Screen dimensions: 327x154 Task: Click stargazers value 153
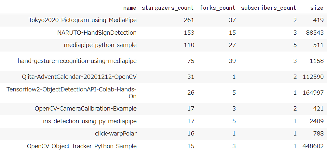189,33
